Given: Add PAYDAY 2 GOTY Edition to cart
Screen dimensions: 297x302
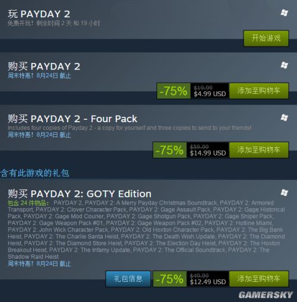Looking at the screenshot, I should tap(259, 279).
